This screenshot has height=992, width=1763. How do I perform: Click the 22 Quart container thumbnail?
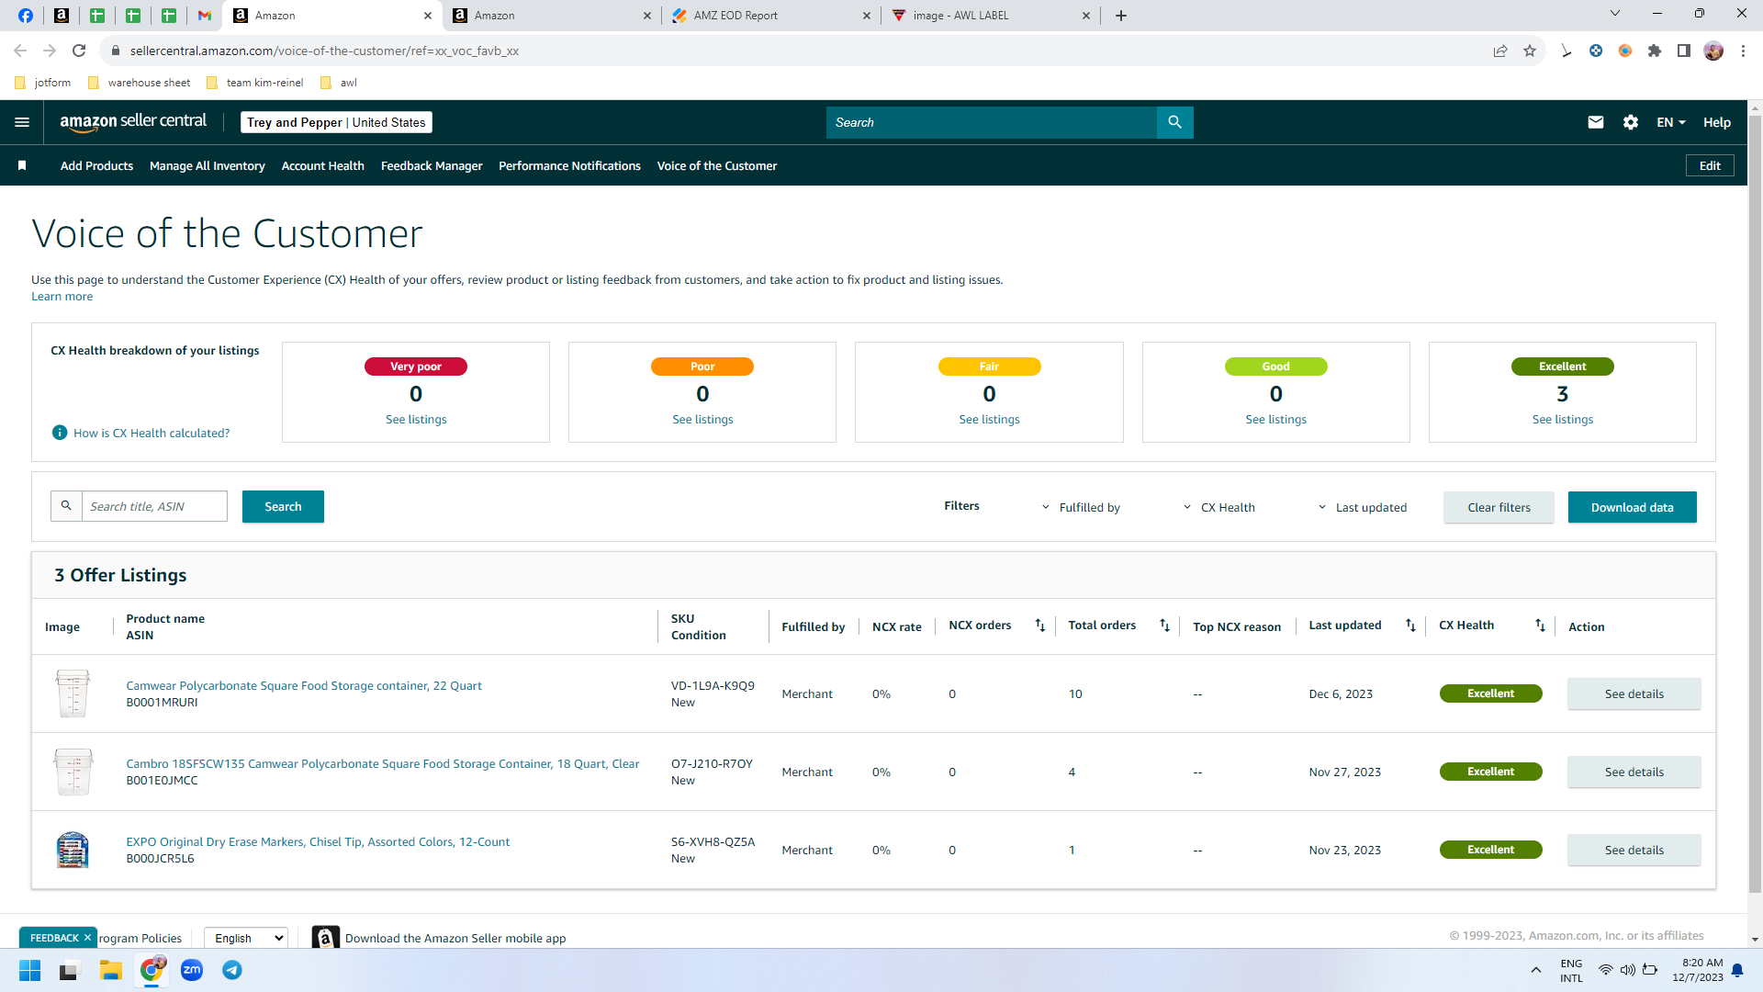pos(73,693)
